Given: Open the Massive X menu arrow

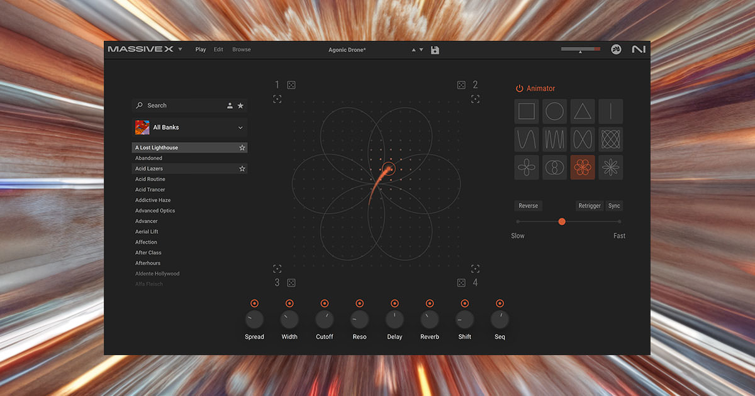Looking at the screenshot, I should (180, 49).
